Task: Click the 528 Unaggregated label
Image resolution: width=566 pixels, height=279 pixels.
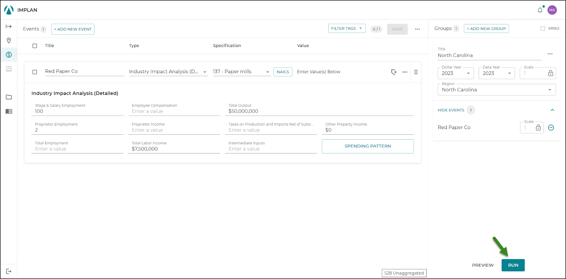Action: [x=404, y=273]
